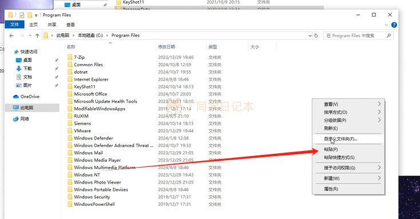Click 本地磁盘 (C:) breadcrumb segment
The image size is (420, 219).
coord(90,35)
